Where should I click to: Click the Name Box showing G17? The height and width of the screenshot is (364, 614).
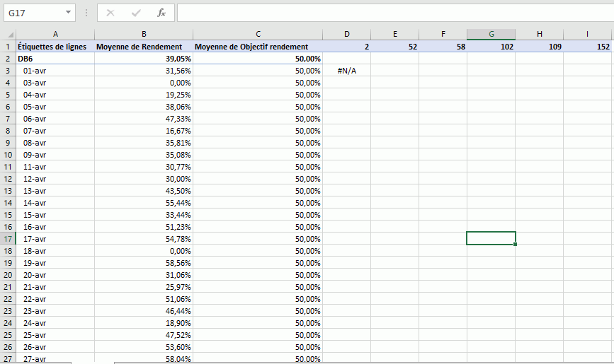32,13
